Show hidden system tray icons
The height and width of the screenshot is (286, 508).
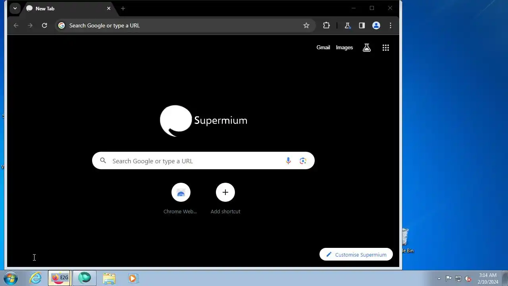click(439, 278)
